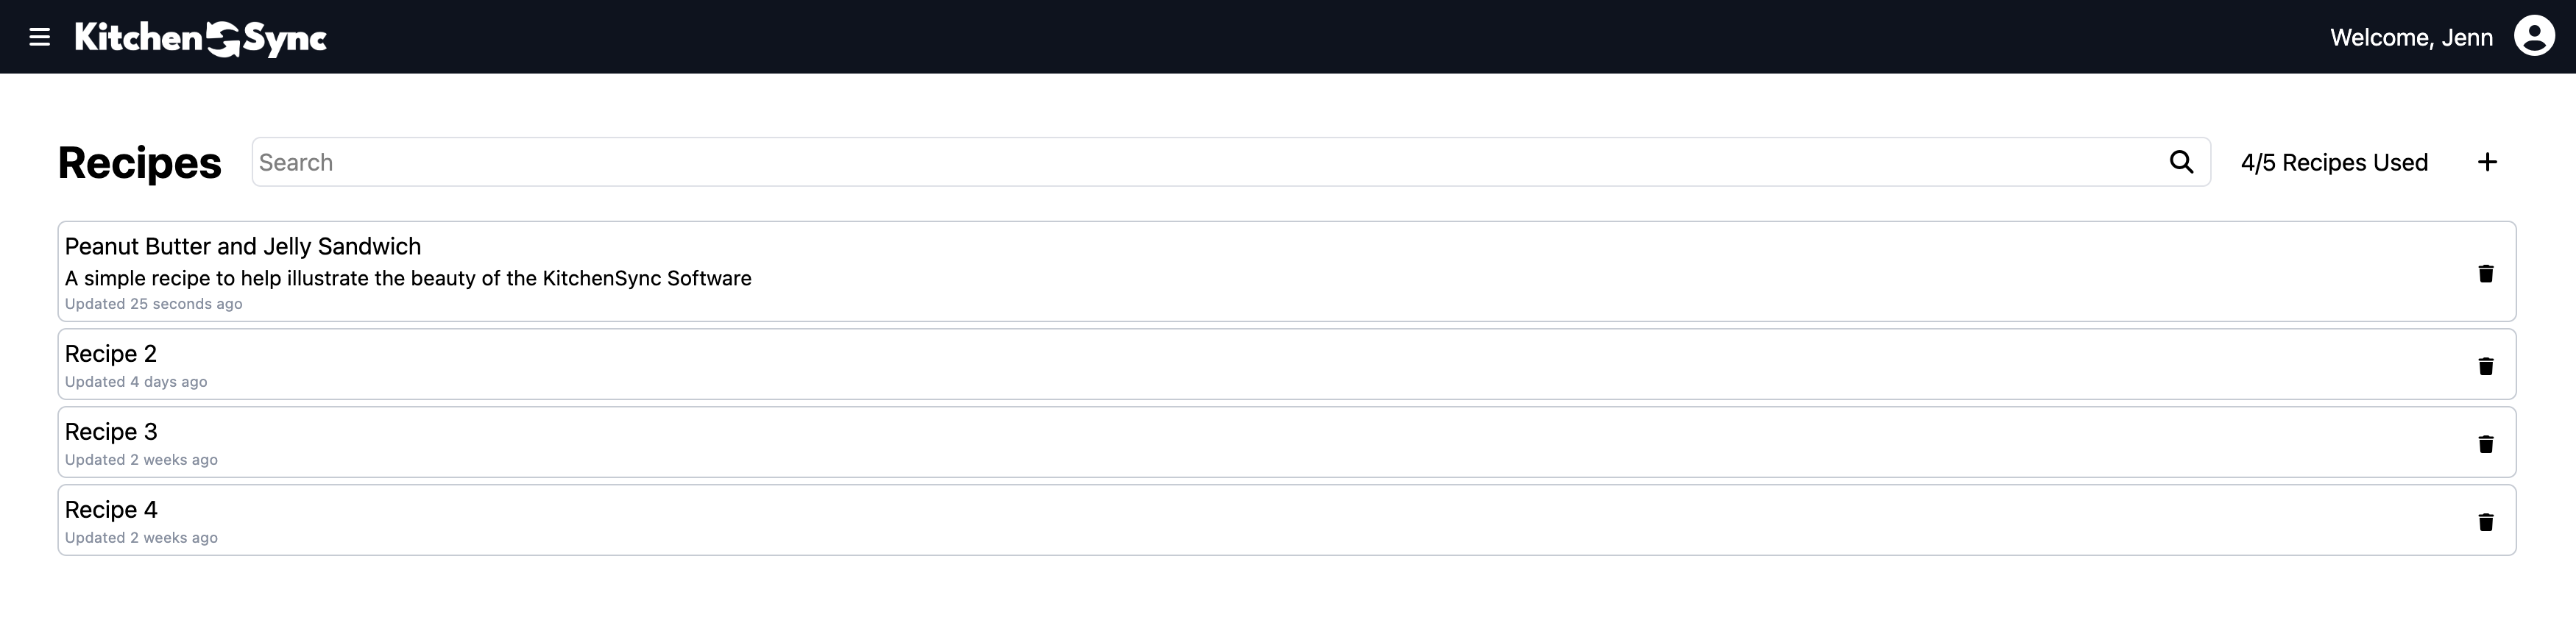The width and height of the screenshot is (2576, 634).
Task: Open Recipe 3 from the list
Action: pos(111,432)
